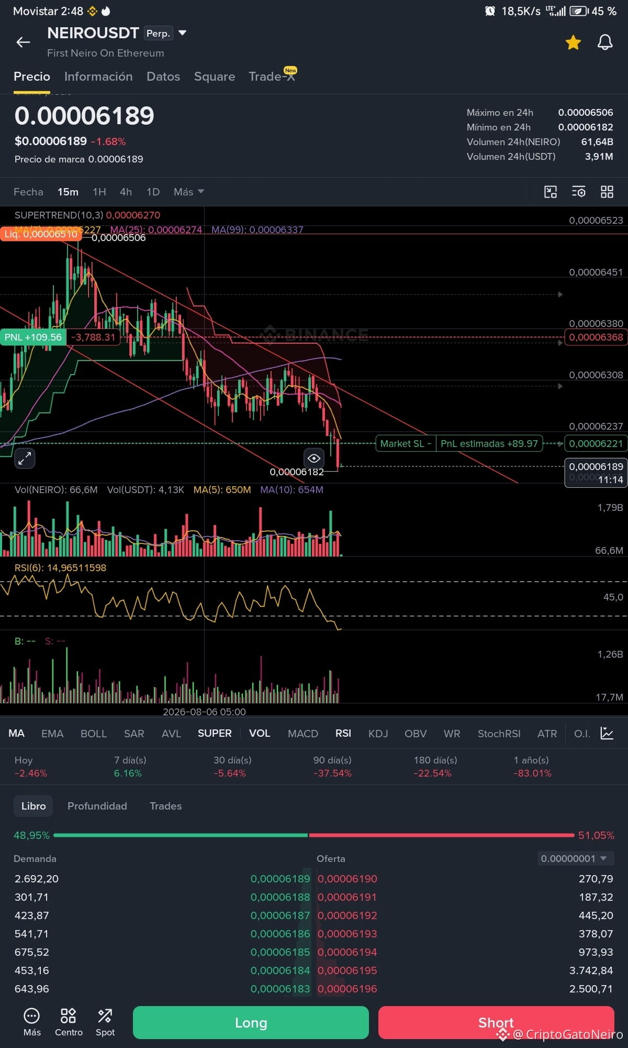
Task: Expand chart to fullscreen
Action: (x=25, y=458)
